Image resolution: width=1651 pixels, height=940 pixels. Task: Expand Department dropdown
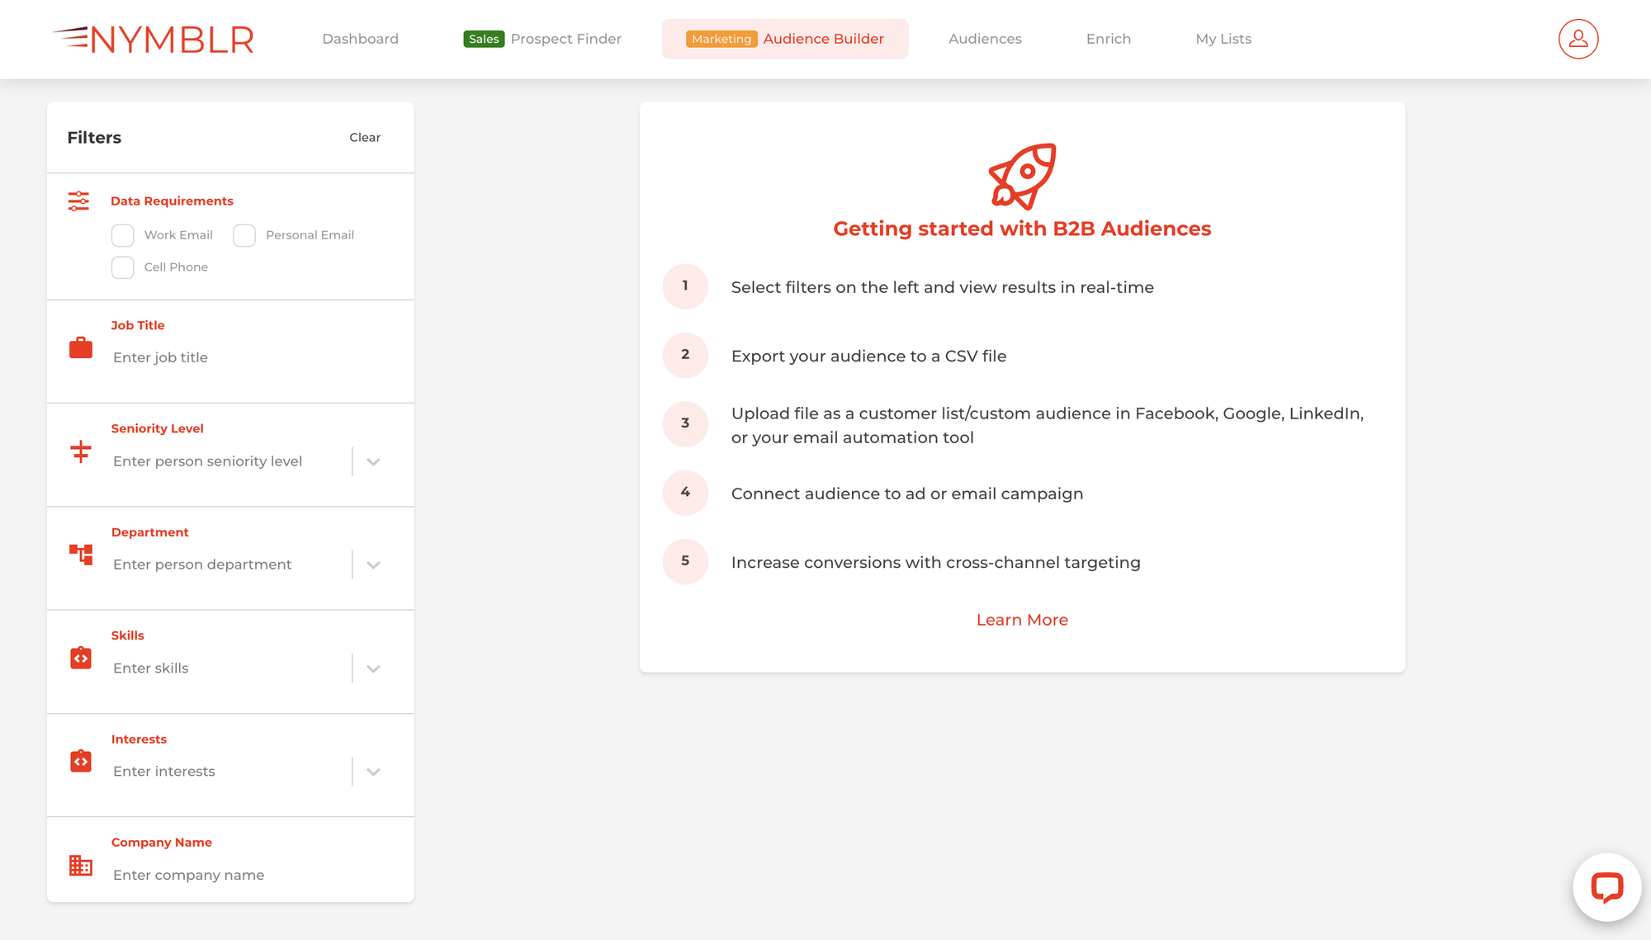[373, 564]
